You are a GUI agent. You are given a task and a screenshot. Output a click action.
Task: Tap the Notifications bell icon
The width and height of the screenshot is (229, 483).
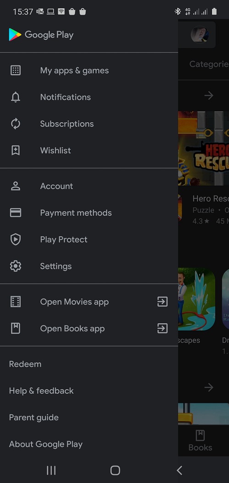pos(16,97)
